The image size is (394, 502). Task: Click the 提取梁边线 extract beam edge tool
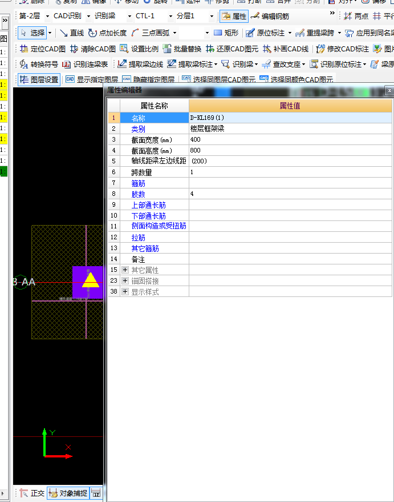(x=140, y=65)
